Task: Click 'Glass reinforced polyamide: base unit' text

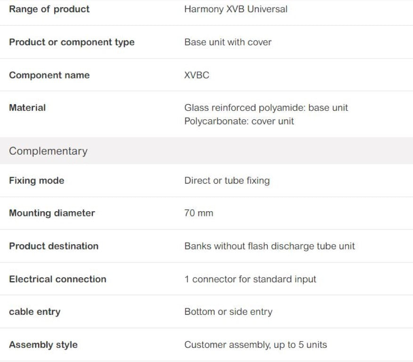Action: [266, 107]
